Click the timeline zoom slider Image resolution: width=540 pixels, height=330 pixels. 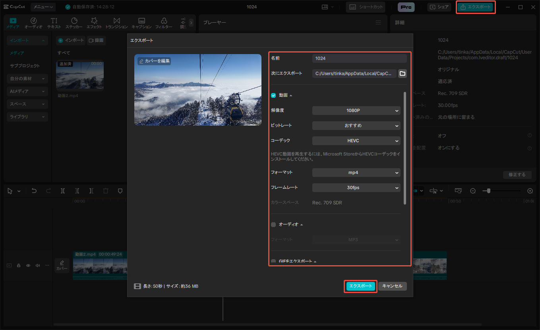pos(501,191)
